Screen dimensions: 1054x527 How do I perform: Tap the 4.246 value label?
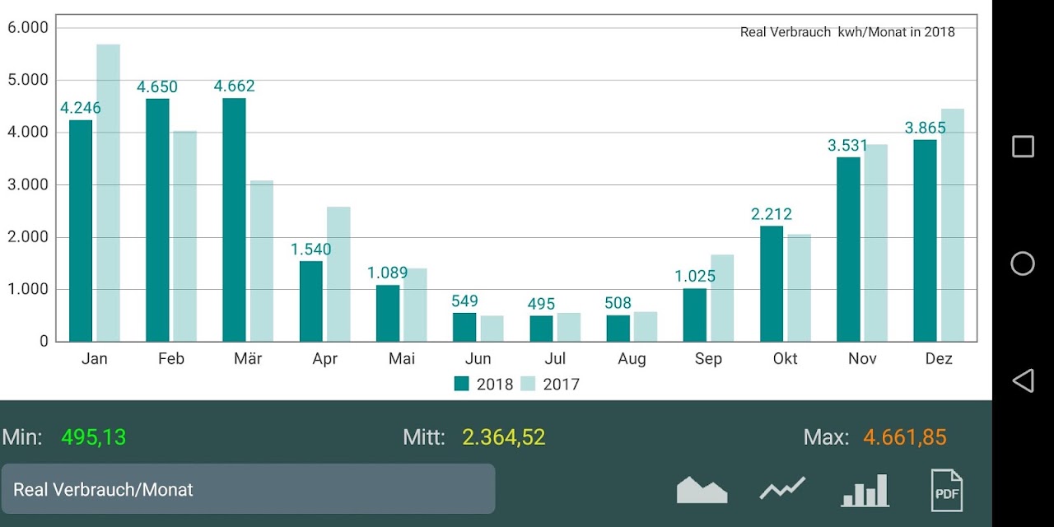point(81,108)
